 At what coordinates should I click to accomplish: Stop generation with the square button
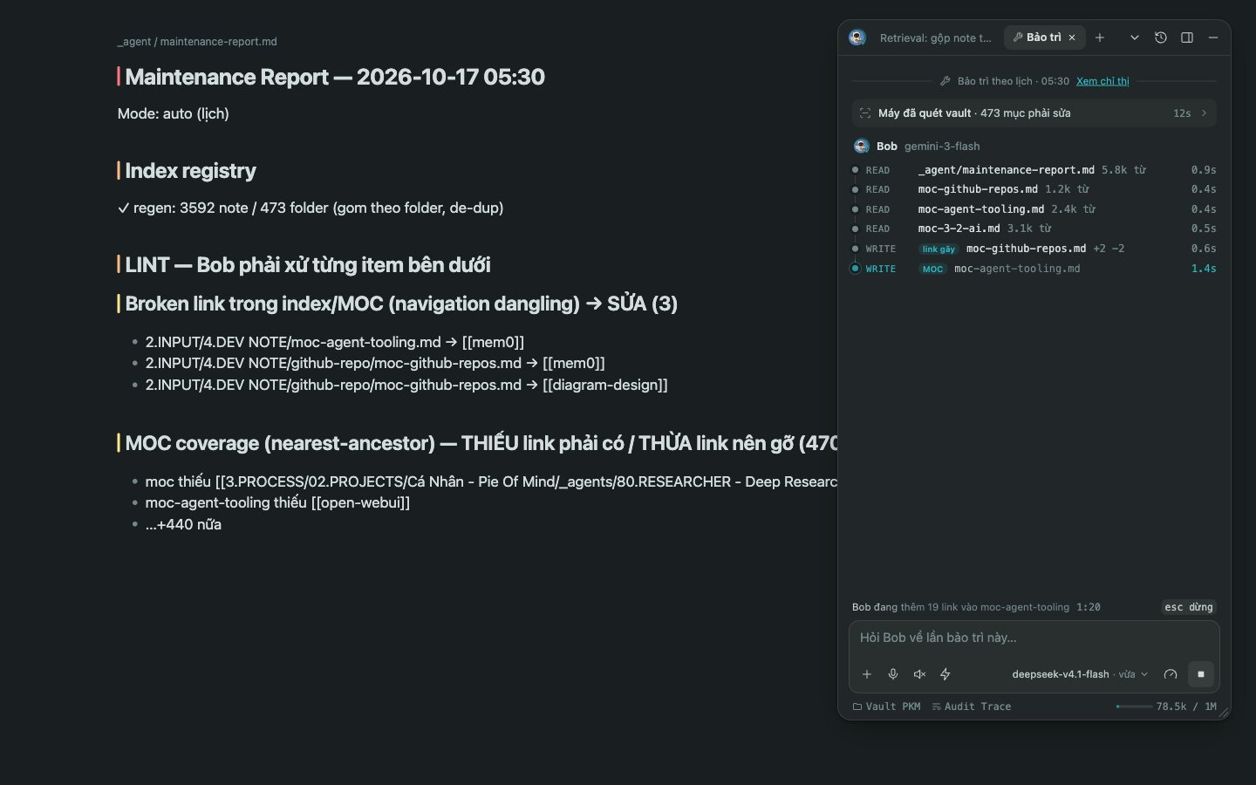[1201, 674]
